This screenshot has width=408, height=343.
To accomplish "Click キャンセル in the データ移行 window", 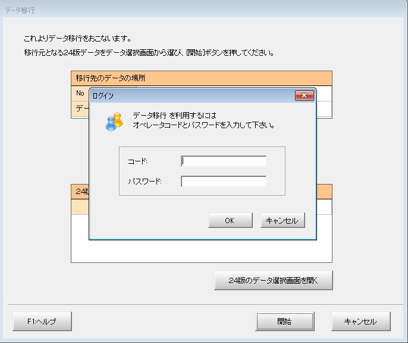I will point(360,322).
